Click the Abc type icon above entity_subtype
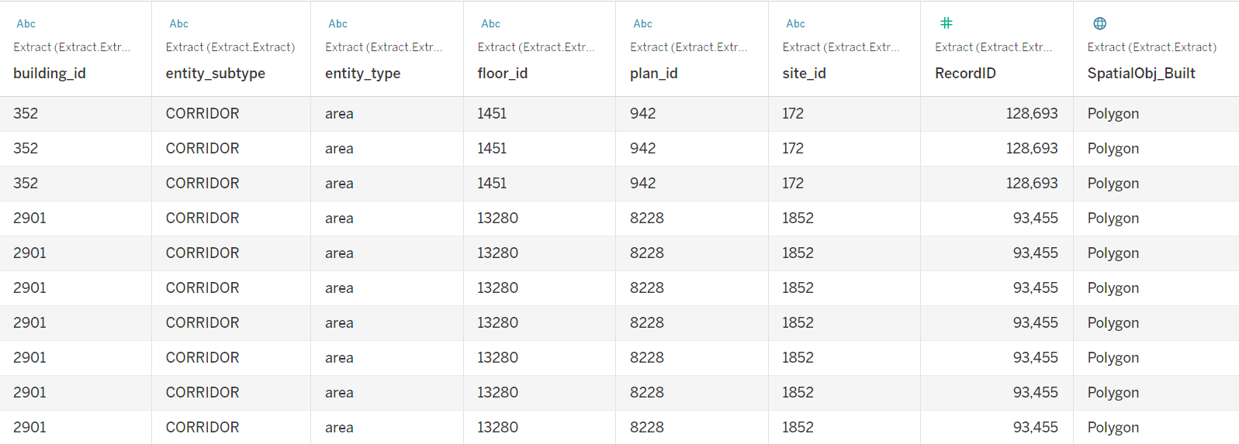The height and width of the screenshot is (444, 1239). (179, 24)
